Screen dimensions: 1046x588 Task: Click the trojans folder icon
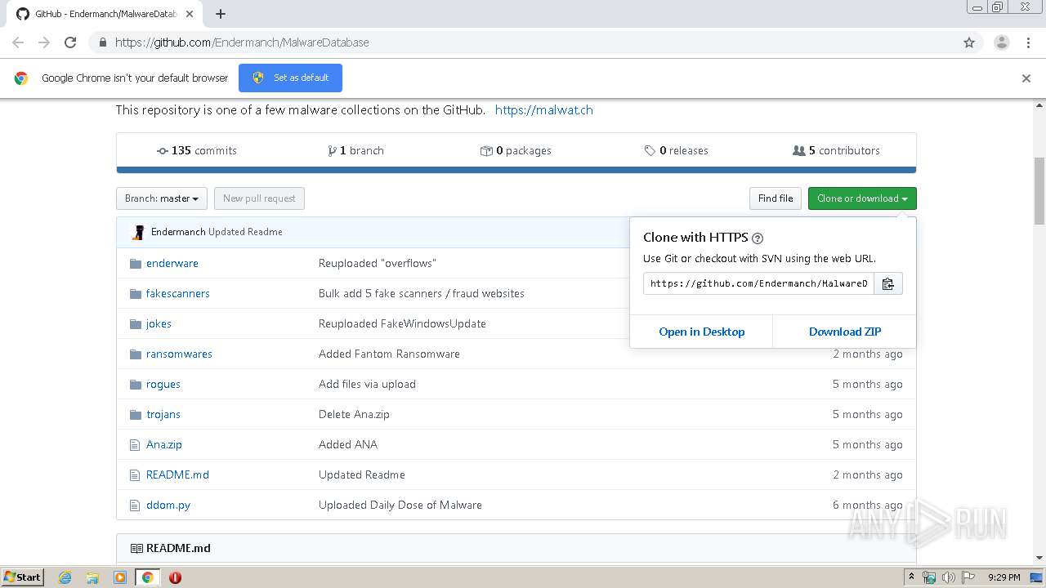[x=136, y=414]
